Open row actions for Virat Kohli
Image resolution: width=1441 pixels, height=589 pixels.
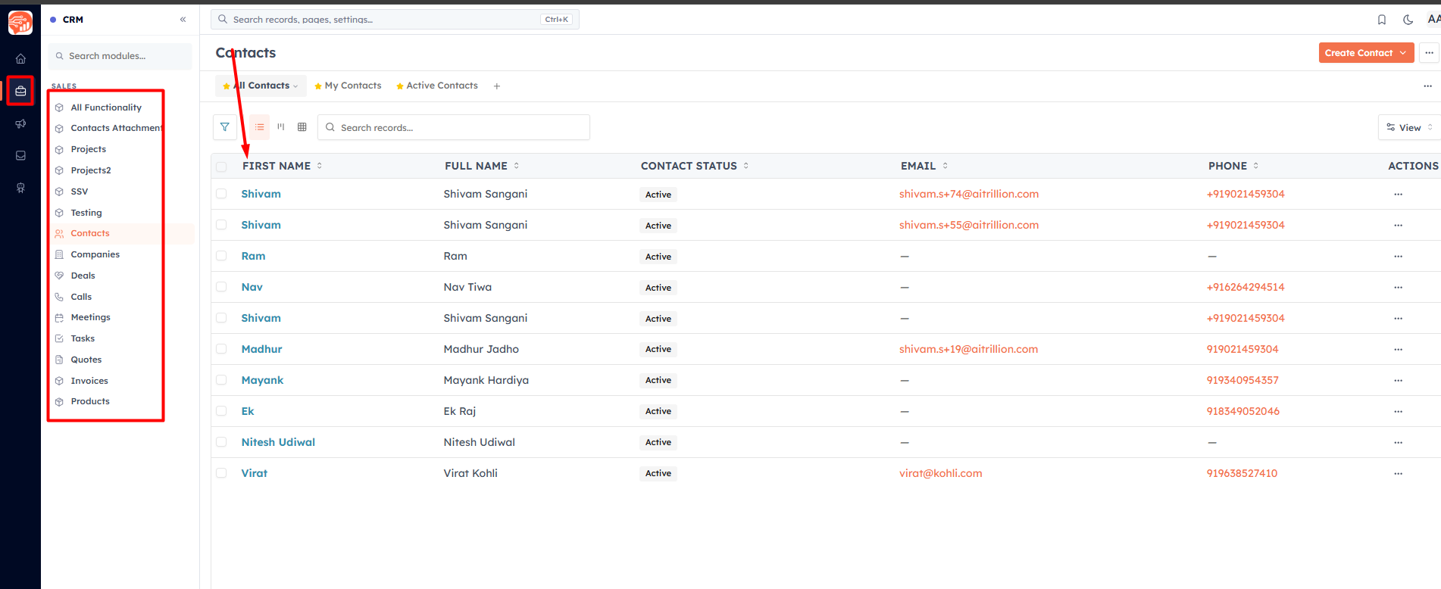click(x=1398, y=474)
